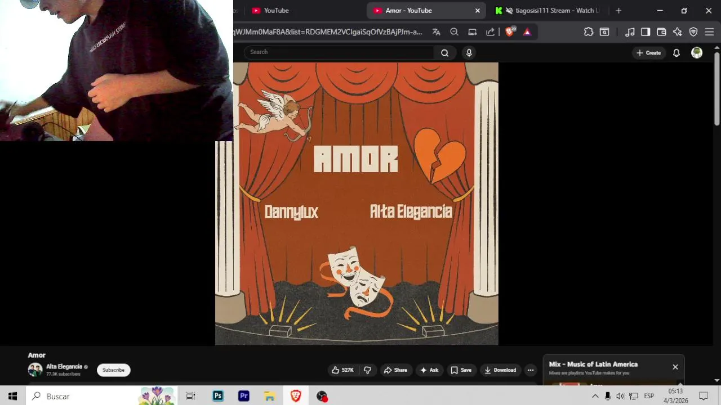Subscribe to Alta Elegancia channel
The image size is (721, 405).
(x=113, y=370)
